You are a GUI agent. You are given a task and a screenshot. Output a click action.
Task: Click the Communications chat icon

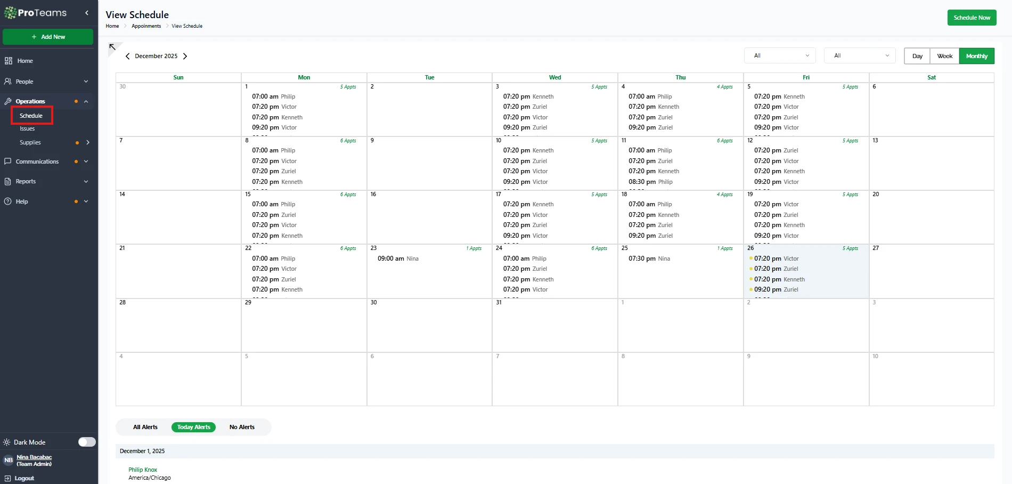pyautogui.click(x=8, y=162)
